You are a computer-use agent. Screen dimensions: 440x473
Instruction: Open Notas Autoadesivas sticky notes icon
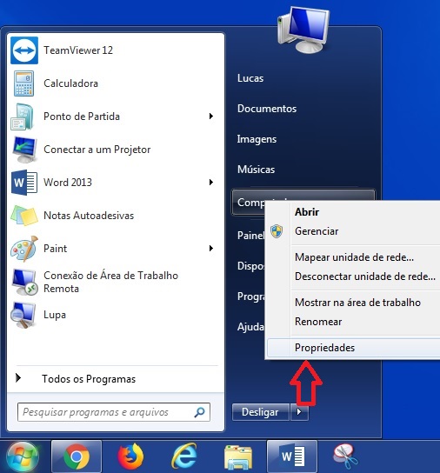point(24,216)
